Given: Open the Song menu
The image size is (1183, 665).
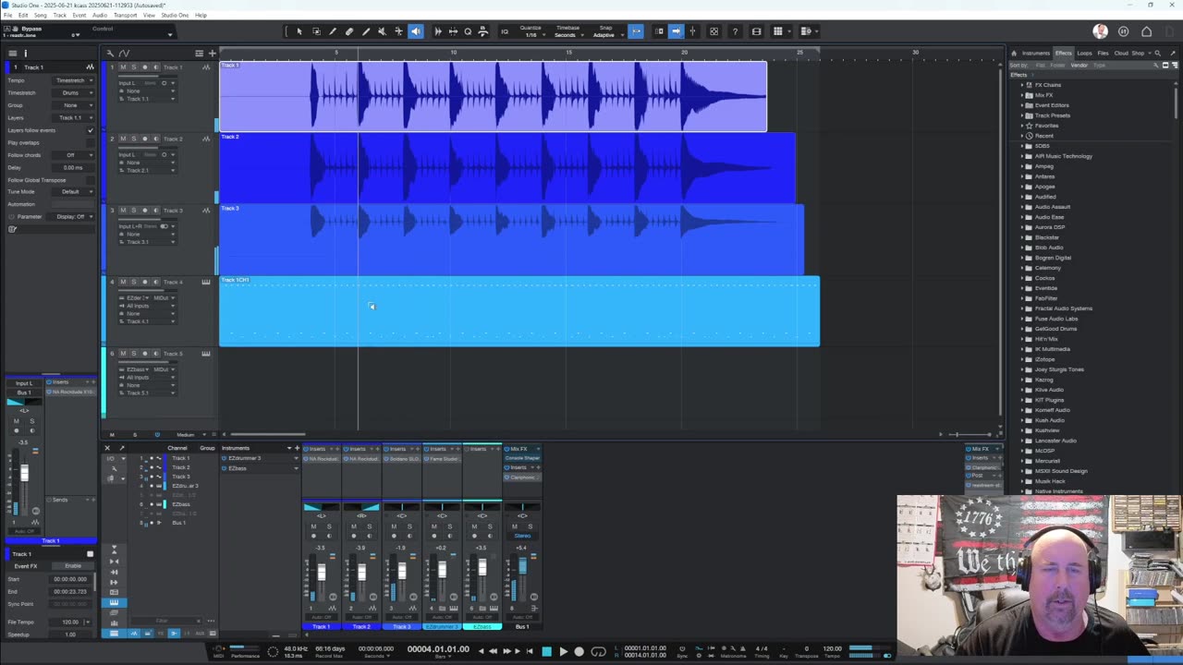Looking at the screenshot, I should [x=40, y=15].
